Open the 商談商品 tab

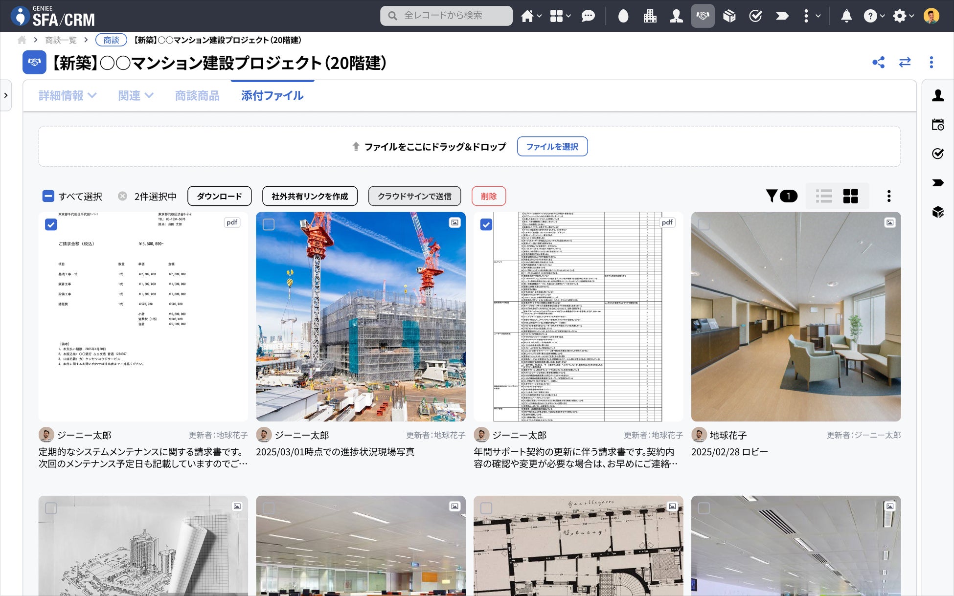click(x=197, y=96)
